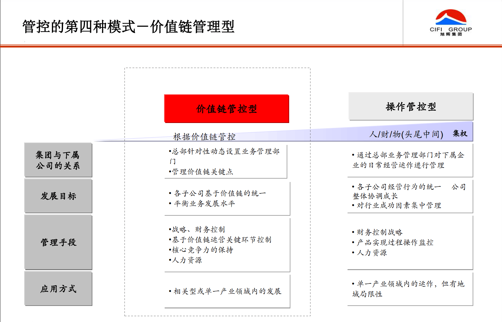The width and height of the screenshot is (502, 322).
Task: Select the 集团与下属公司的关系 label box
Action: coord(58,160)
